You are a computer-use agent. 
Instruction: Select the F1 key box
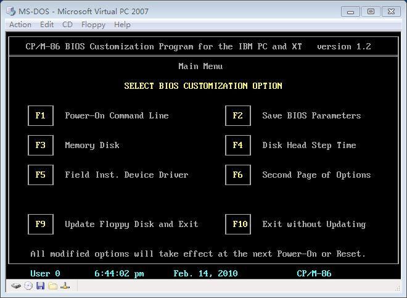[x=41, y=115]
